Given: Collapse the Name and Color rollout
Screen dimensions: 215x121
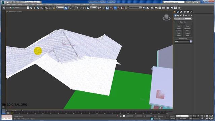Looking at the screenshot, I should coord(183,39).
